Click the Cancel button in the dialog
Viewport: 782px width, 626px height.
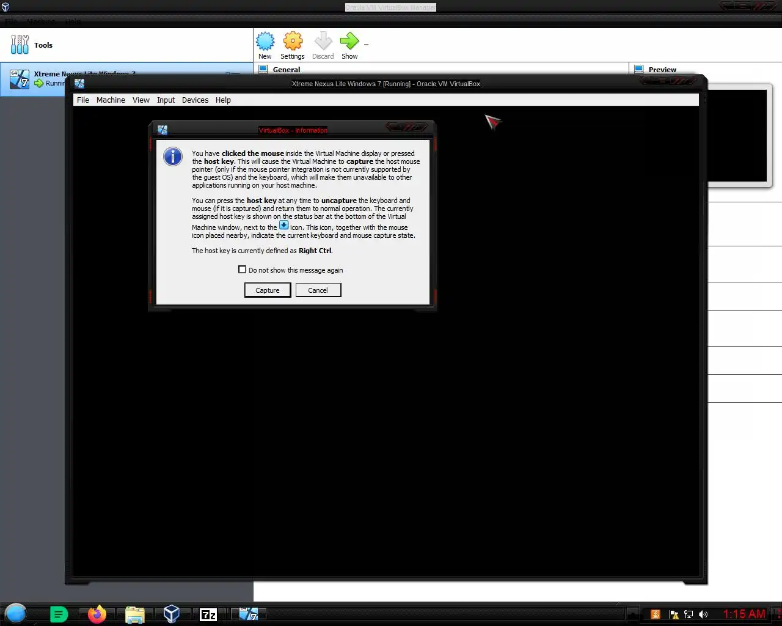click(x=318, y=290)
